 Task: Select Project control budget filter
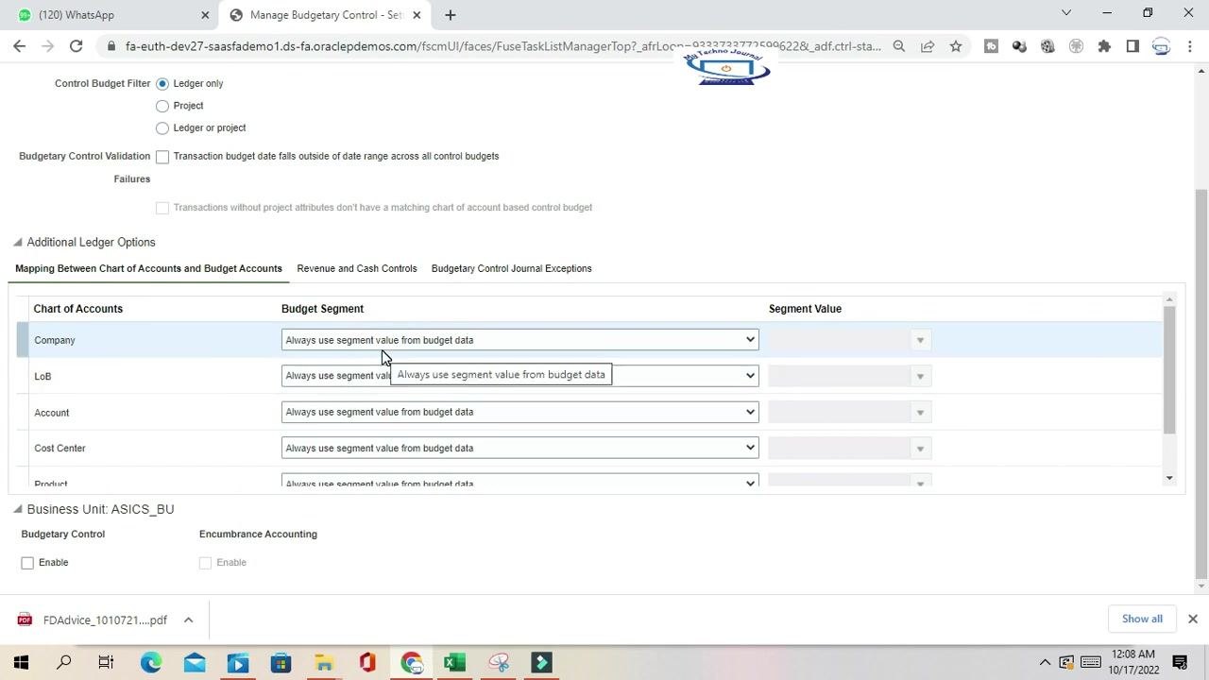pos(162,106)
